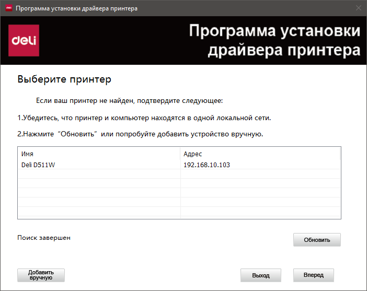The image size is (367, 291).
Task: Click the Обновить refresh button
Action: pyautogui.click(x=317, y=240)
